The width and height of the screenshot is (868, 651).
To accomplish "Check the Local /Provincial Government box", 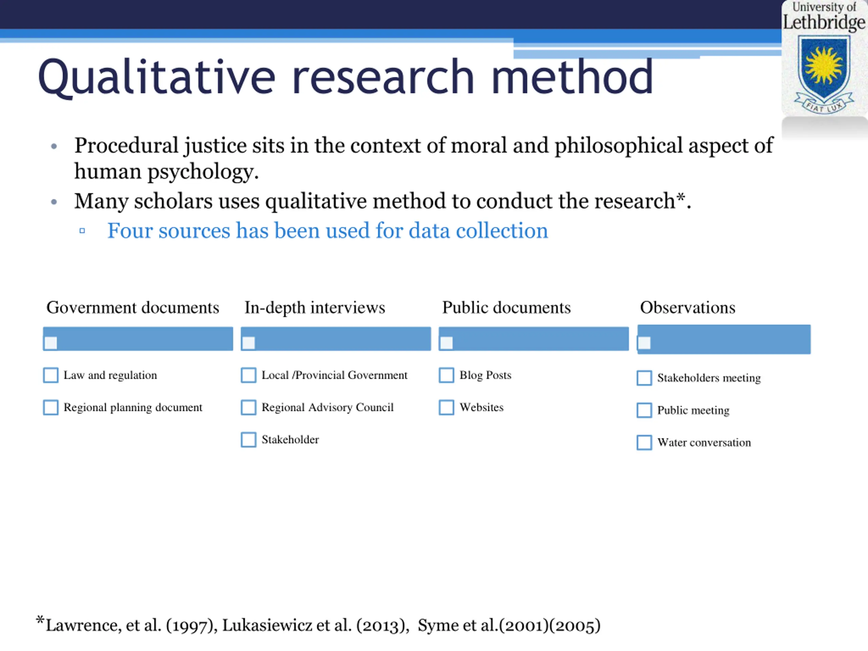I will (249, 375).
